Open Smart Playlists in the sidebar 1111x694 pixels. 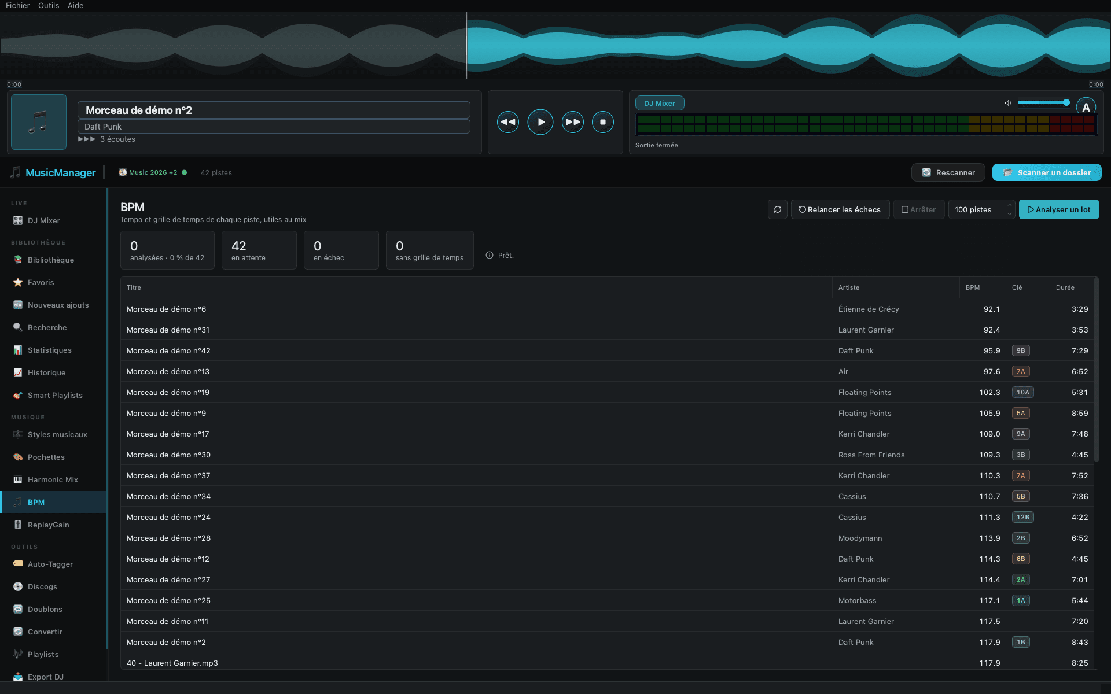point(53,395)
